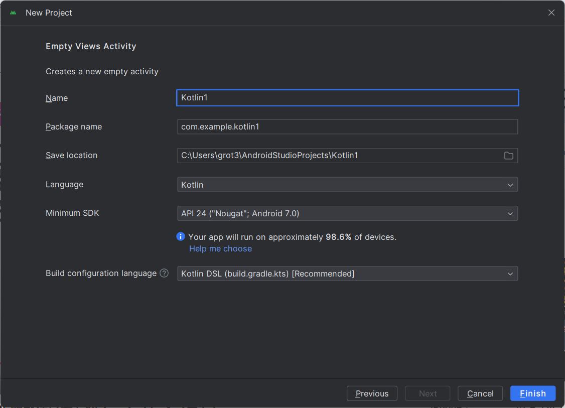Screen dimensions: 565x408
Task: Open the folder browser for Save location
Action: [508, 156]
